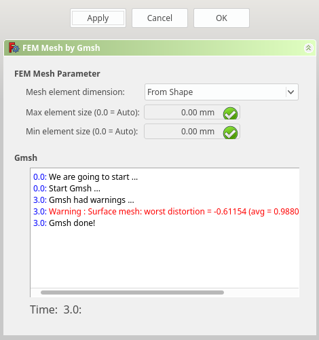Click the Min element size input field
The height and width of the screenshot is (340, 319).
192,131
